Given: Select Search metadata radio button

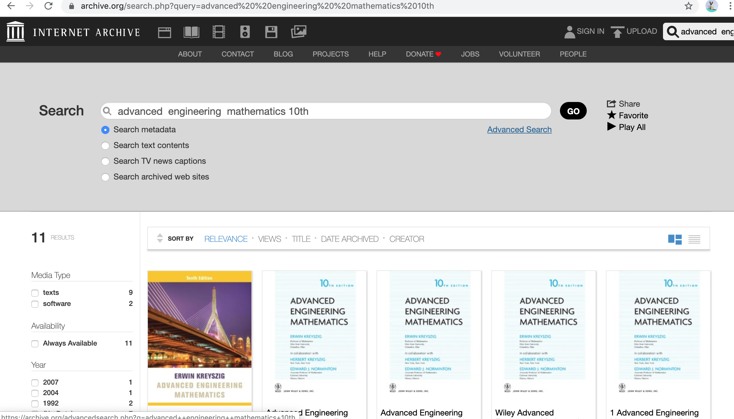Looking at the screenshot, I should pyautogui.click(x=105, y=130).
